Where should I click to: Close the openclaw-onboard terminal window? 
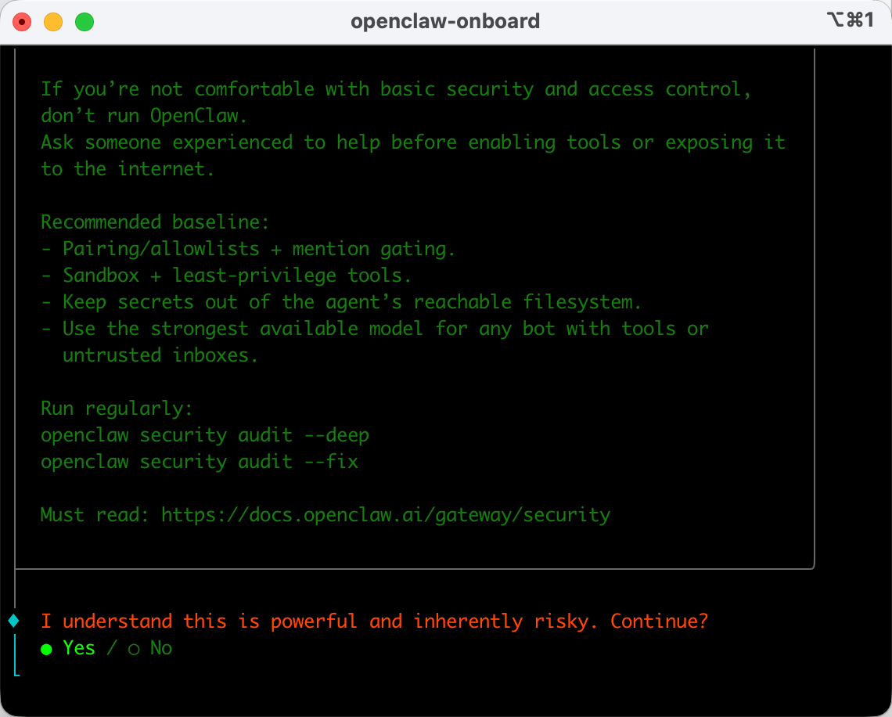[22, 22]
